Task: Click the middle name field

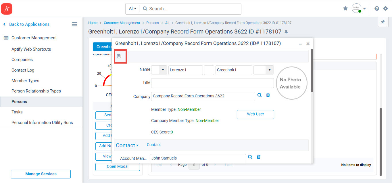Action: coord(209,70)
